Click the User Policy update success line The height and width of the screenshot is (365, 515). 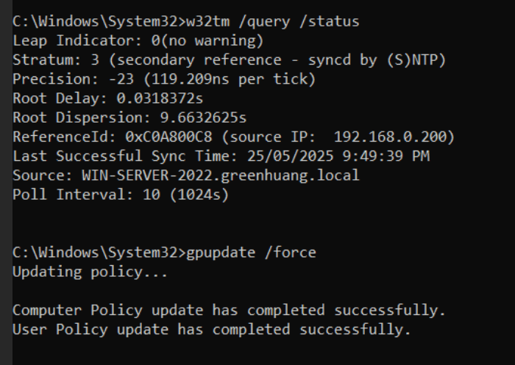click(212, 330)
